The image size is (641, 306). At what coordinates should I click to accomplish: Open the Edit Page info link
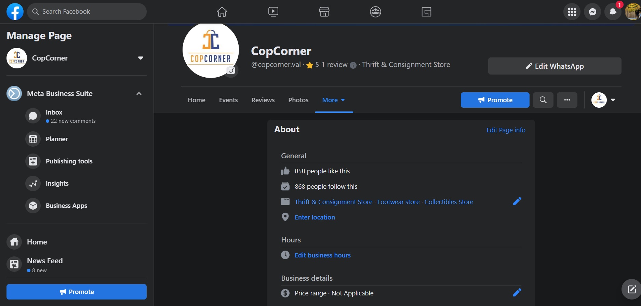506,130
